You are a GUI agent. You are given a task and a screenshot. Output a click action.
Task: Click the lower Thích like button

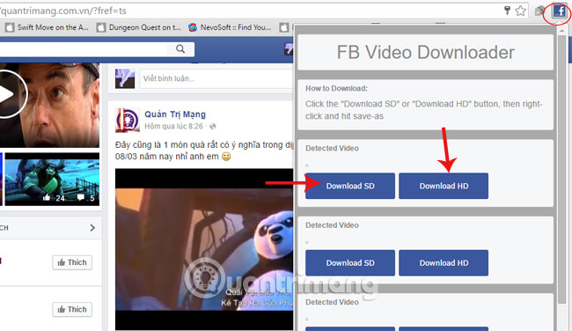pyautogui.click(x=72, y=310)
